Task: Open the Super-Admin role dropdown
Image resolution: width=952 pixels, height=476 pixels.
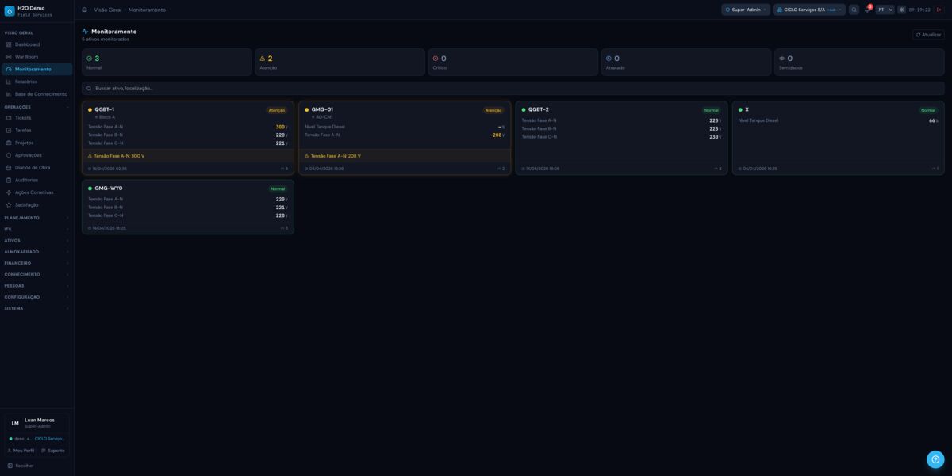Action: click(x=746, y=10)
